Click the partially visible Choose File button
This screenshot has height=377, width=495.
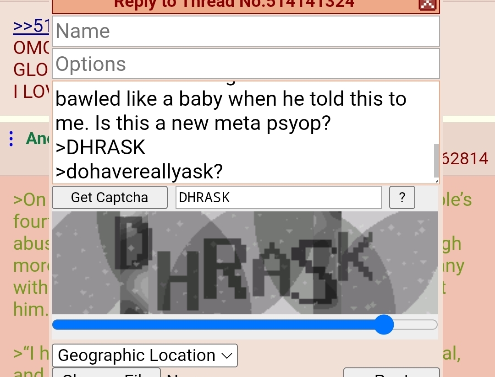point(106,372)
